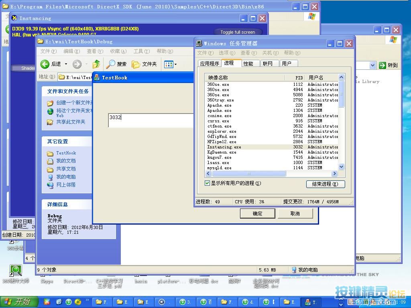
Task: Click End Process (结束进程) button
Action: 325,184
